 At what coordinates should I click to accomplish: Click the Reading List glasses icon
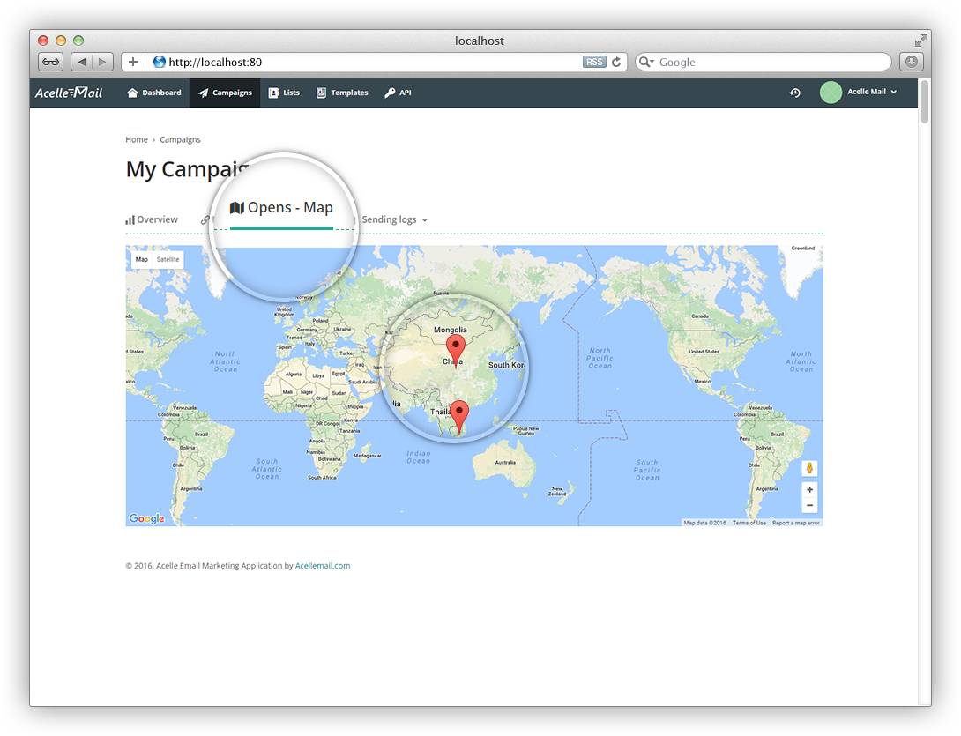tap(51, 62)
